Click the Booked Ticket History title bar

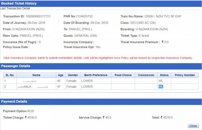19,3
